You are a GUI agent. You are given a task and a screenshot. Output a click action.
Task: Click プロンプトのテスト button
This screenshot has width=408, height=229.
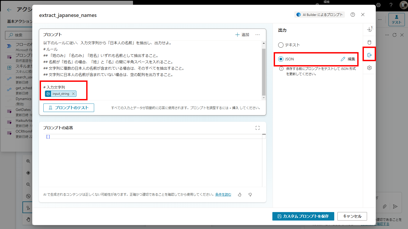69,108
